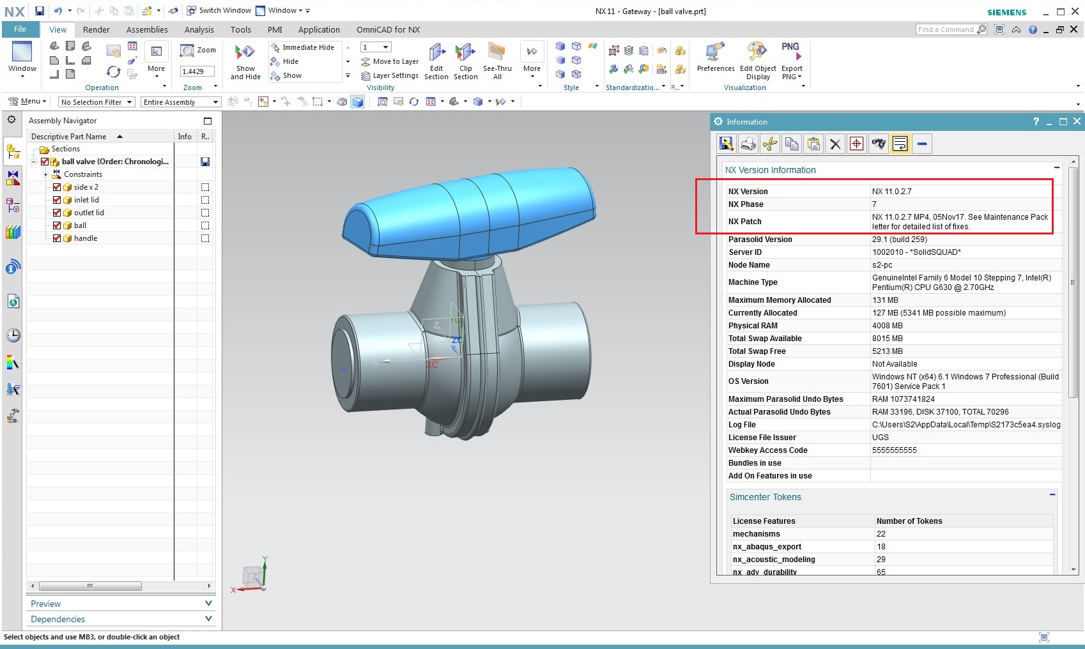Click the paste clipboard icon in Information window
Screen dimensions: 1085x649
[x=813, y=144]
